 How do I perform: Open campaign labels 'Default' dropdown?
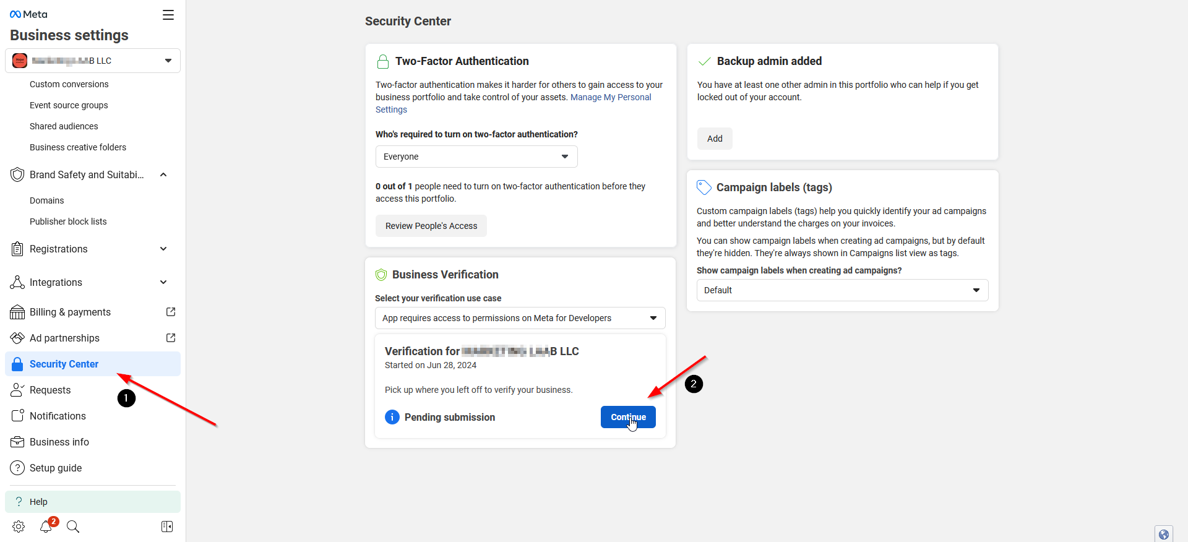843,290
